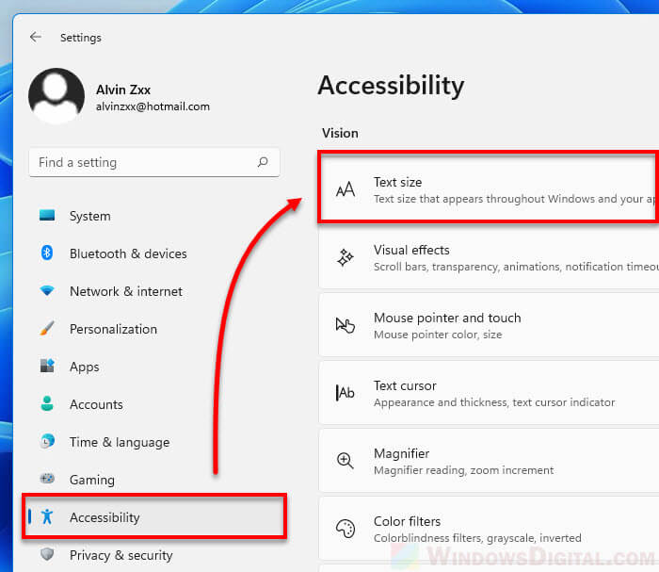The width and height of the screenshot is (659, 572).
Task: Open Visual effects settings
Action: (489, 258)
